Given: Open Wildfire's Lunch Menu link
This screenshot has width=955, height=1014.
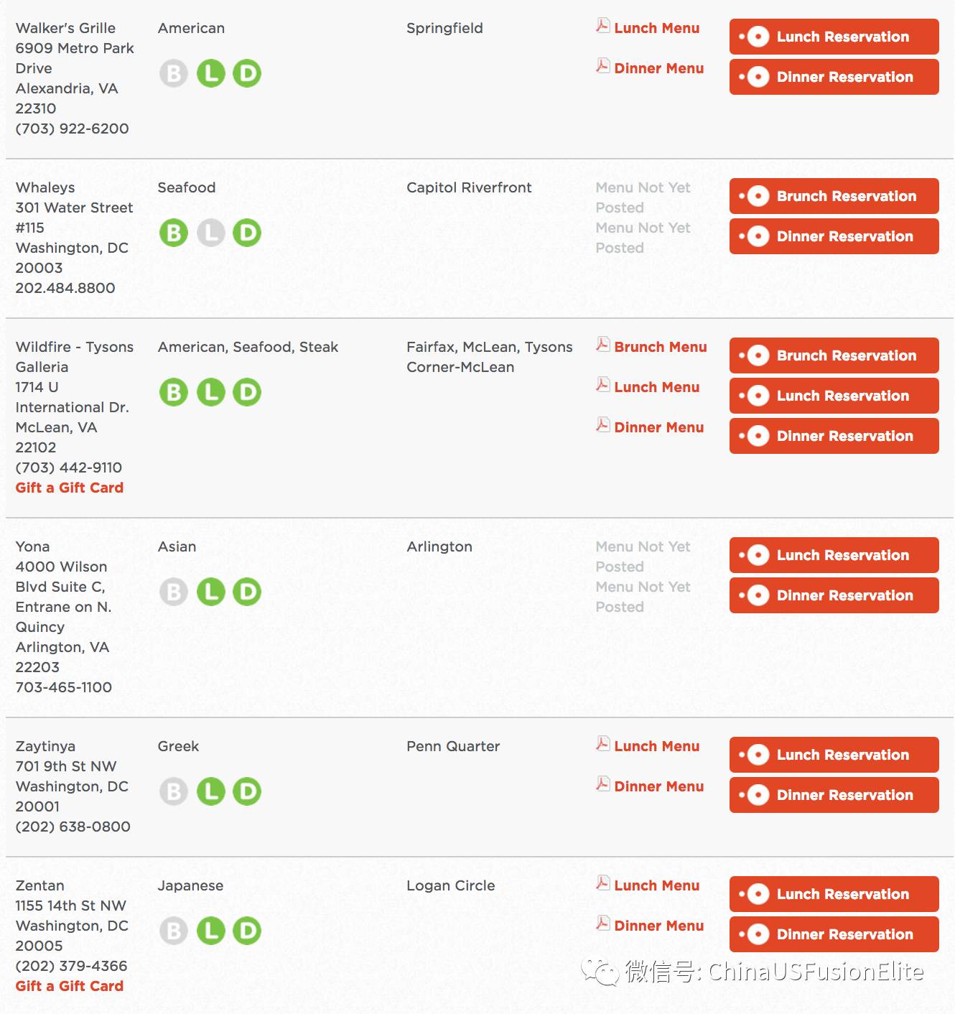Looking at the screenshot, I should tap(656, 387).
